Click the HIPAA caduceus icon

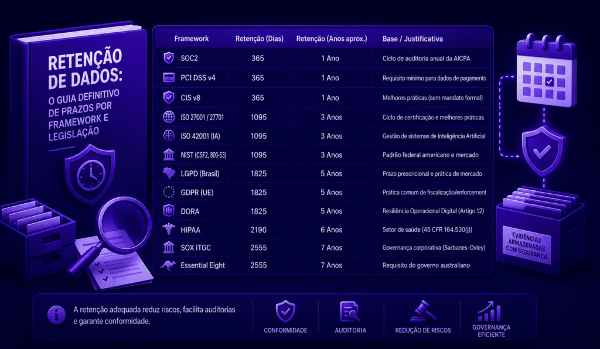point(169,230)
